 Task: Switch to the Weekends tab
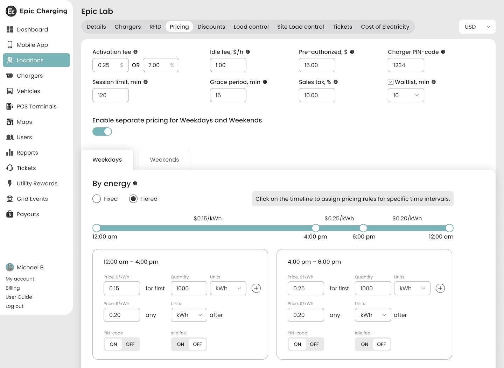164,160
